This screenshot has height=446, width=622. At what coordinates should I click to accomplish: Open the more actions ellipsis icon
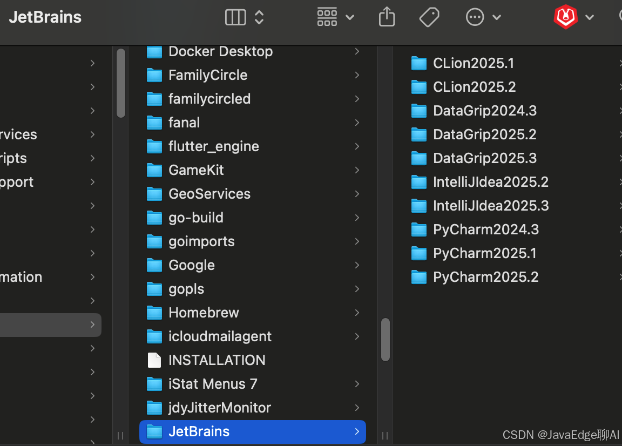coord(475,17)
